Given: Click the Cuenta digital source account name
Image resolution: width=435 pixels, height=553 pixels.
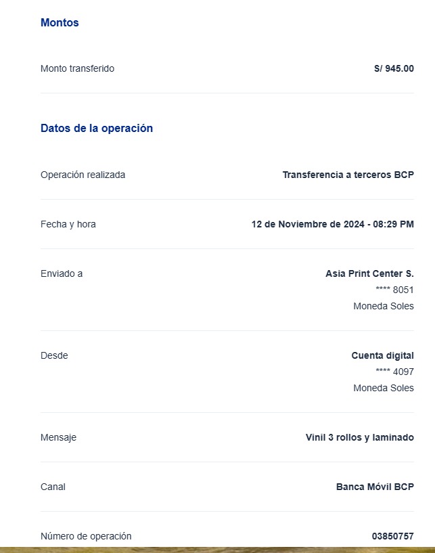Looking at the screenshot, I should coord(382,355).
